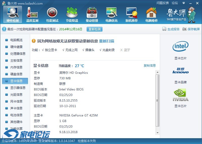Click the 重新扫描 link
202x144 pixels.
[x=107, y=41]
